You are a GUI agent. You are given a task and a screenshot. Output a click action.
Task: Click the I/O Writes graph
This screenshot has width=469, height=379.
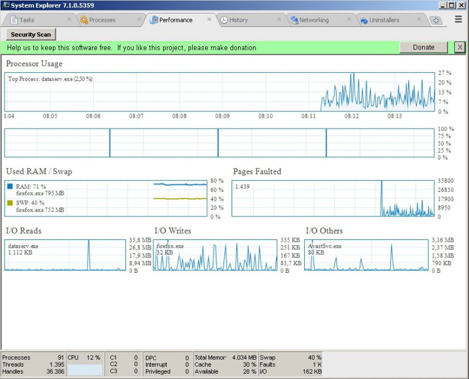[215, 255]
